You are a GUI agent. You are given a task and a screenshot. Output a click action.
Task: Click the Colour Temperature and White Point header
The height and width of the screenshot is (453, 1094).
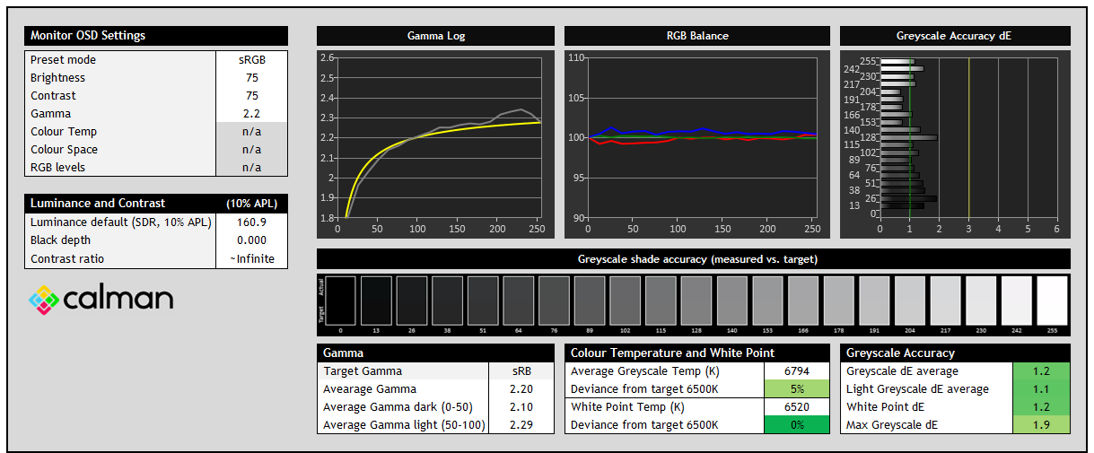[697, 353]
